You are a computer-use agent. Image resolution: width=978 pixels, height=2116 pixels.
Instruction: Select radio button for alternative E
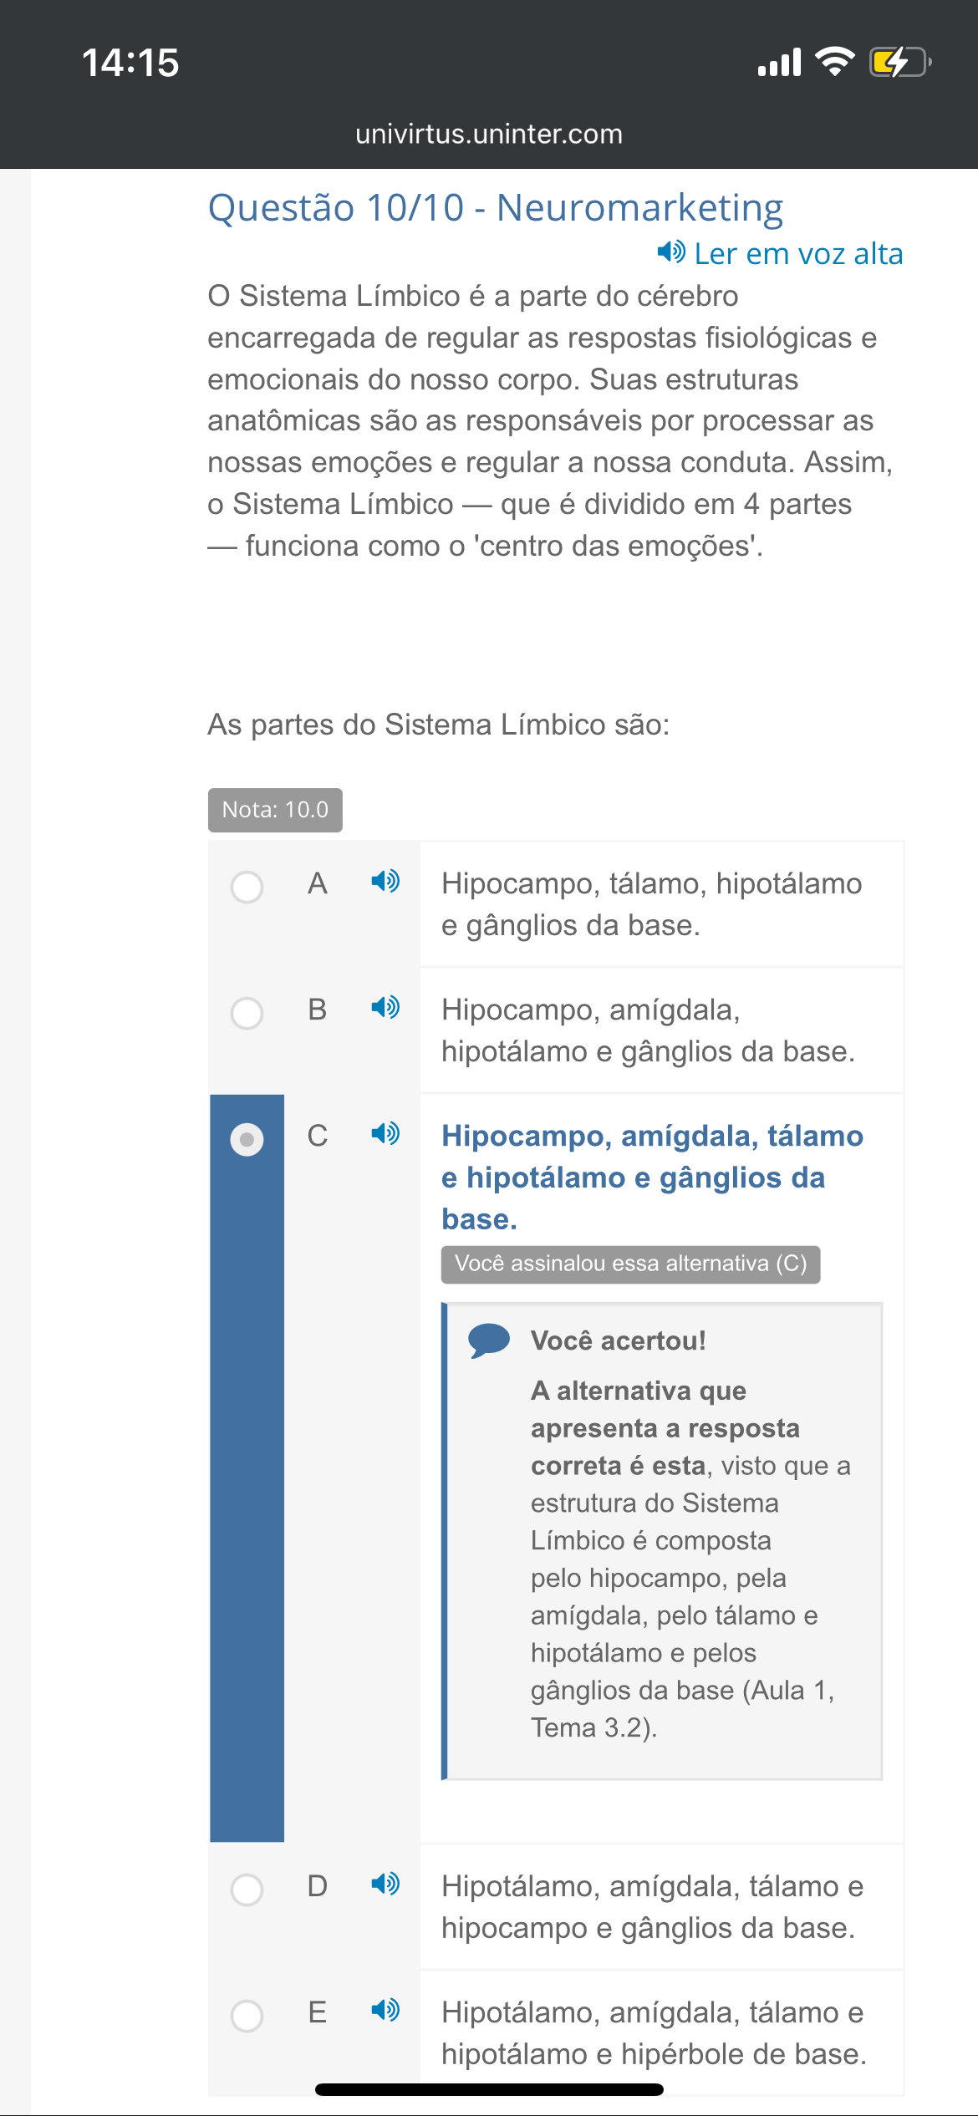tap(247, 2016)
